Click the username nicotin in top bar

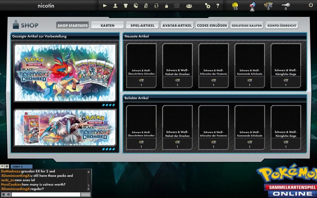(46, 6)
